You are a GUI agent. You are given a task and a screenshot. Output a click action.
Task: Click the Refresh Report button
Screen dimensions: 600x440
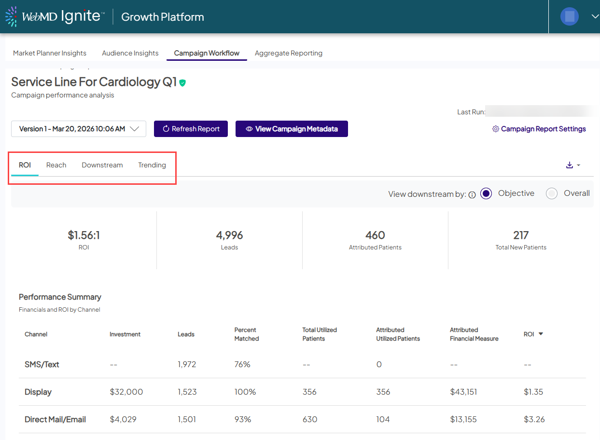point(191,129)
